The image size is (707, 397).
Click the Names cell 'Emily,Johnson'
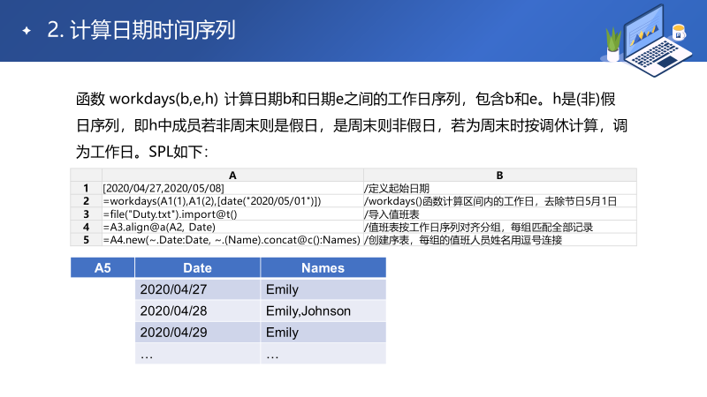(323, 311)
